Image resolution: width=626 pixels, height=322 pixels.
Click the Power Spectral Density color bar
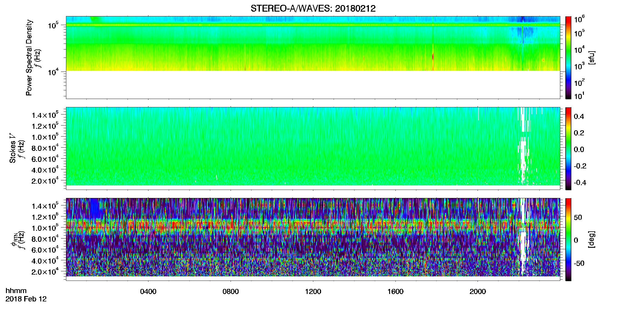[x=568, y=58]
